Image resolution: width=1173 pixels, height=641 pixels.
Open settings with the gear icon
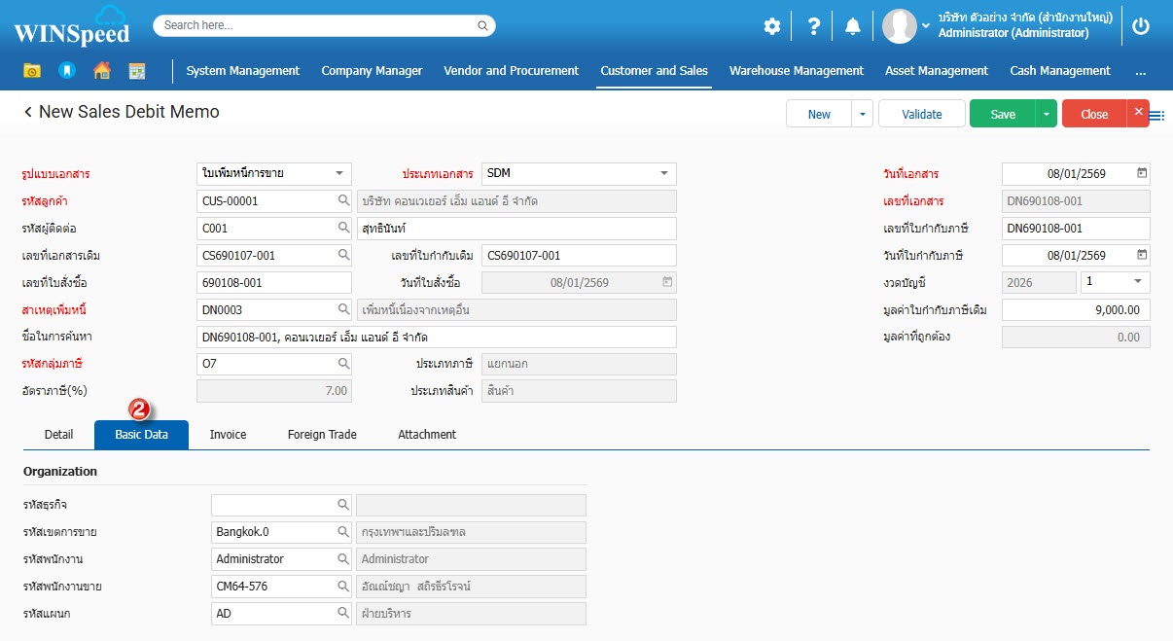click(x=771, y=26)
